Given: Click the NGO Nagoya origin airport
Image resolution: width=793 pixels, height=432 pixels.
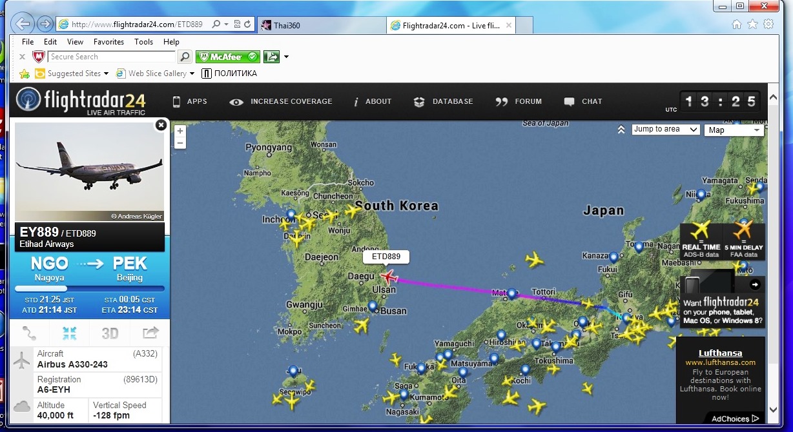Looking at the screenshot, I should 50,269.
